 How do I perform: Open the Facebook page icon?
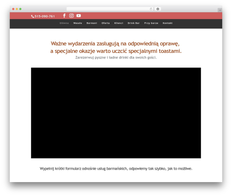(64, 16)
